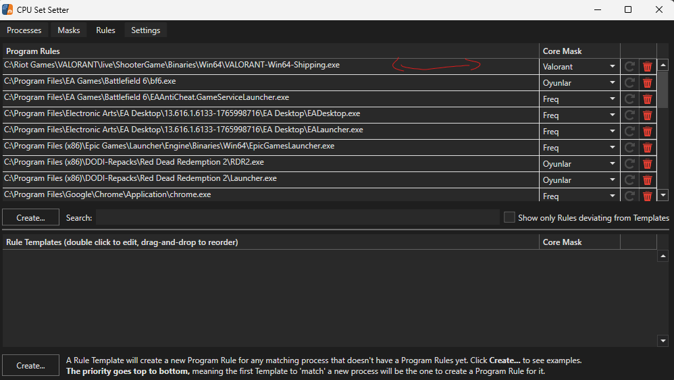Switch to the Processes tab
The width and height of the screenshot is (674, 380).
pyautogui.click(x=24, y=30)
